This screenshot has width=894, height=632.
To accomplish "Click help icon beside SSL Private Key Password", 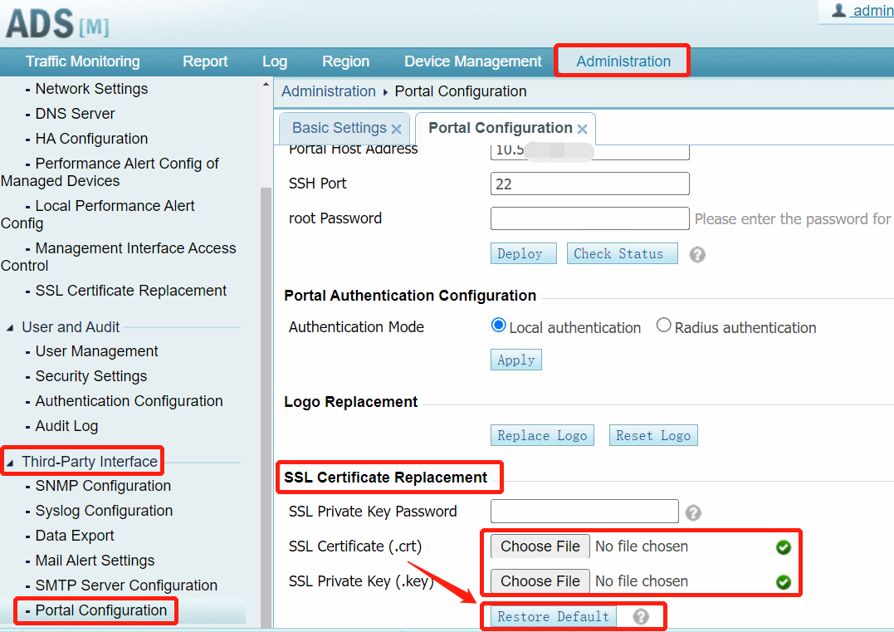I will [x=694, y=512].
